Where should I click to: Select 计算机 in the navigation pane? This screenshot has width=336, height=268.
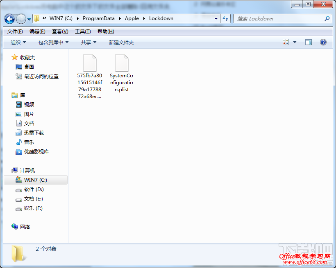(x=27, y=171)
